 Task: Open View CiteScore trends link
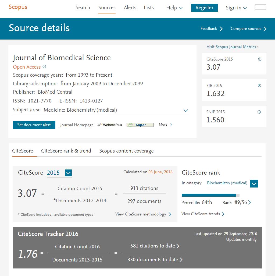point(203,214)
